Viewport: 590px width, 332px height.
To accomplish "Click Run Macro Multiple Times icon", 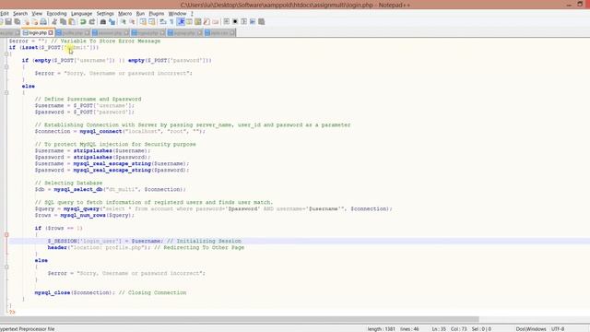I will [x=253, y=22].
